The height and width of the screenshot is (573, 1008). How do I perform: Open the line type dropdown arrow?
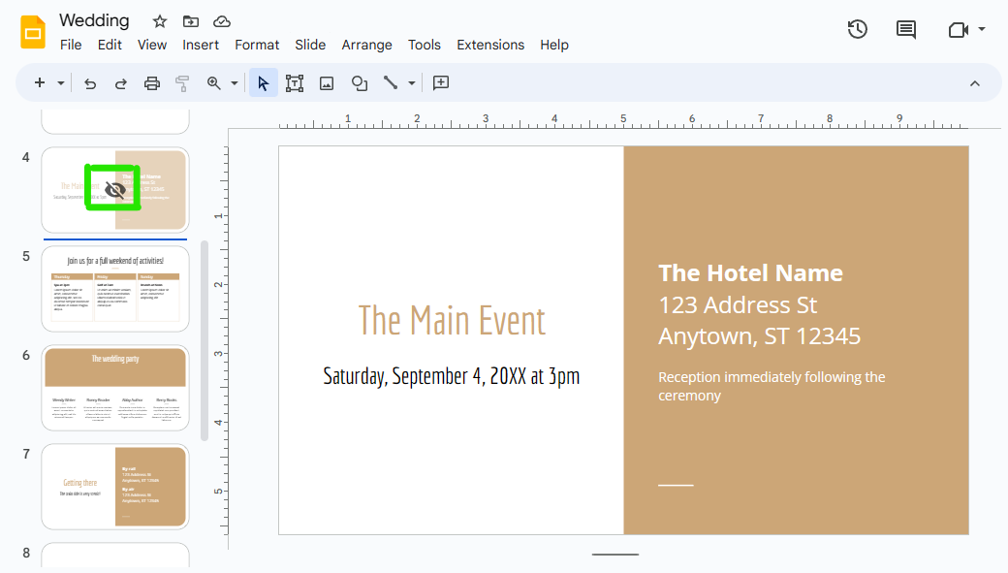[411, 83]
